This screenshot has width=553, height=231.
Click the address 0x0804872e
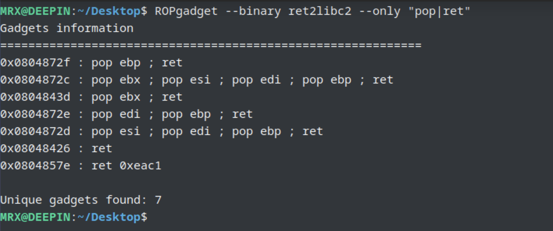tap(35, 114)
